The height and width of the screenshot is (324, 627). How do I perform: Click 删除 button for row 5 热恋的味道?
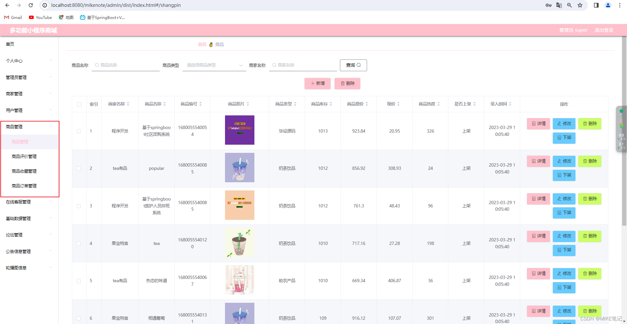point(590,274)
